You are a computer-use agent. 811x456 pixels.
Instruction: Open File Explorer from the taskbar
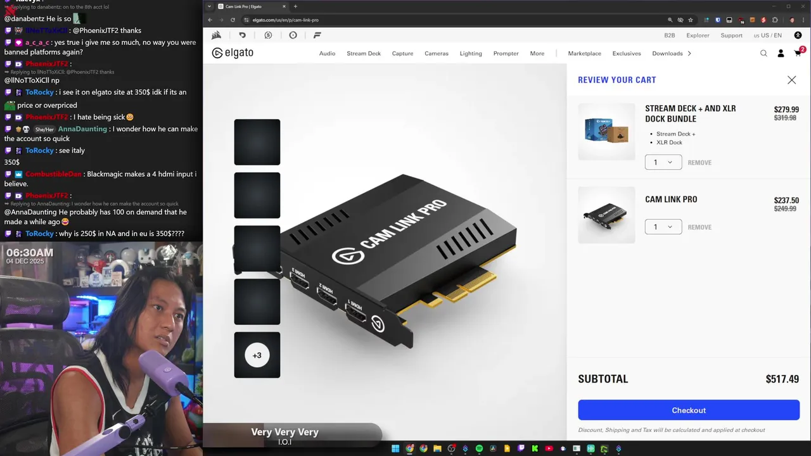pyautogui.click(x=437, y=449)
